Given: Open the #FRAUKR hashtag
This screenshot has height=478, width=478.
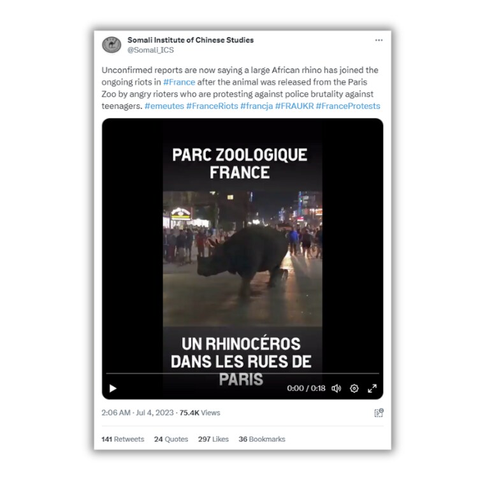Looking at the screenshot, I should (x=294, y=106).
